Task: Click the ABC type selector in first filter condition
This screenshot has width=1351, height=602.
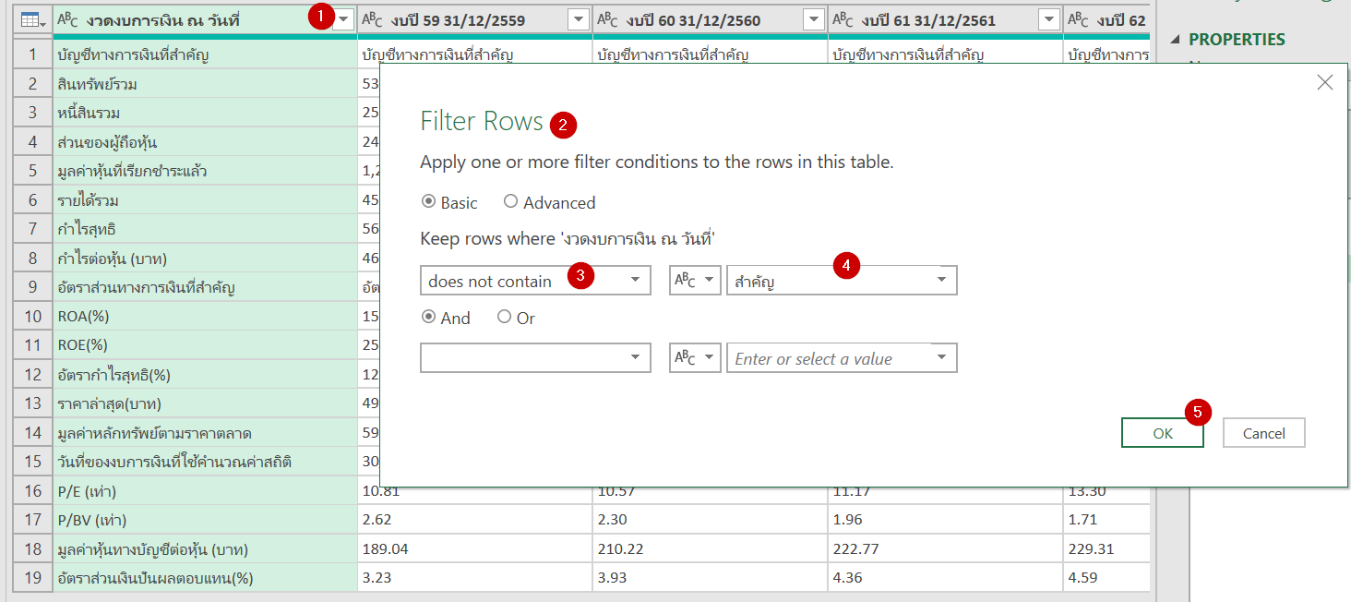Action: tap(695, 280)
